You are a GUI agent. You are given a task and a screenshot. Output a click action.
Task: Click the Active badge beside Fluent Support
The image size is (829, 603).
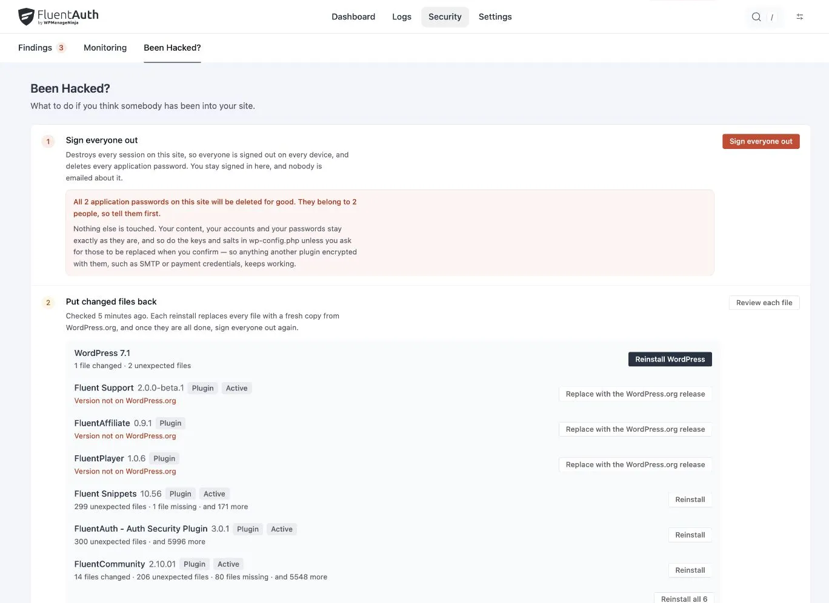tap(237, 388)
